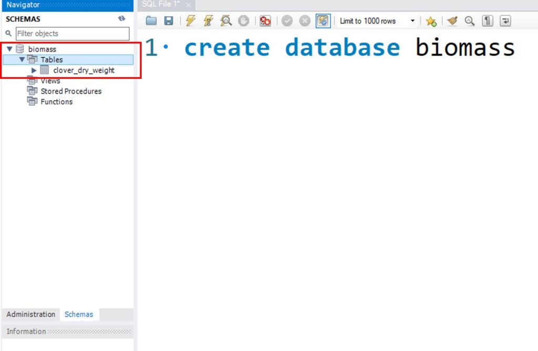Collapse the biomass schema node
This screenshot has height=351, width=538.
(x=9, y=49)
